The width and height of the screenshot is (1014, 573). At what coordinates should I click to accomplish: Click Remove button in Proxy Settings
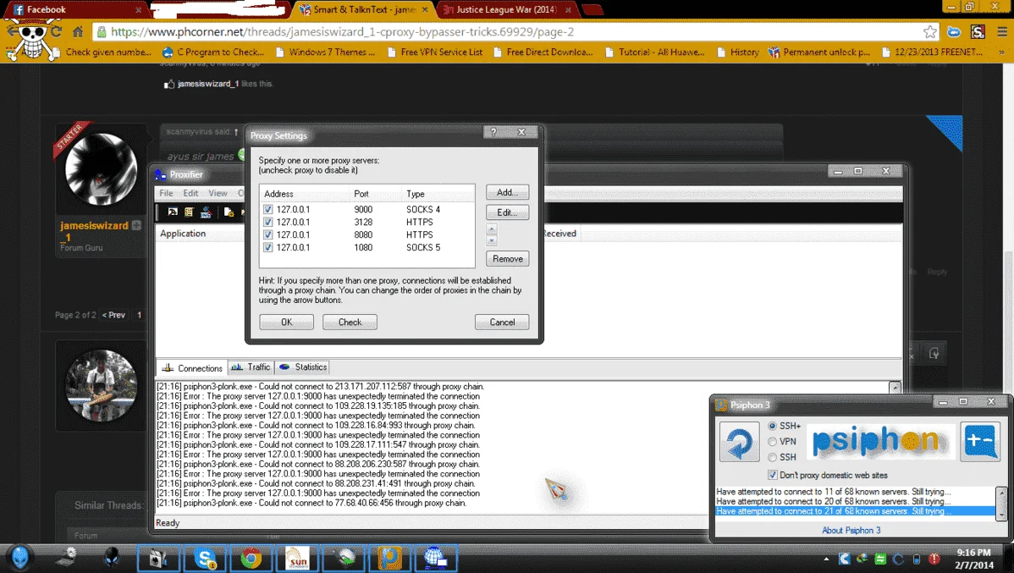(x=508, y=259)
